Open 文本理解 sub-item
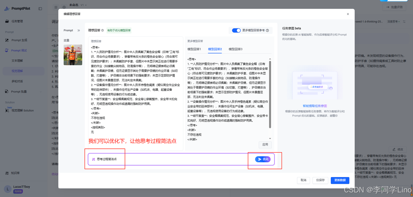The image size is (413, 197). (x=17, y=61)
